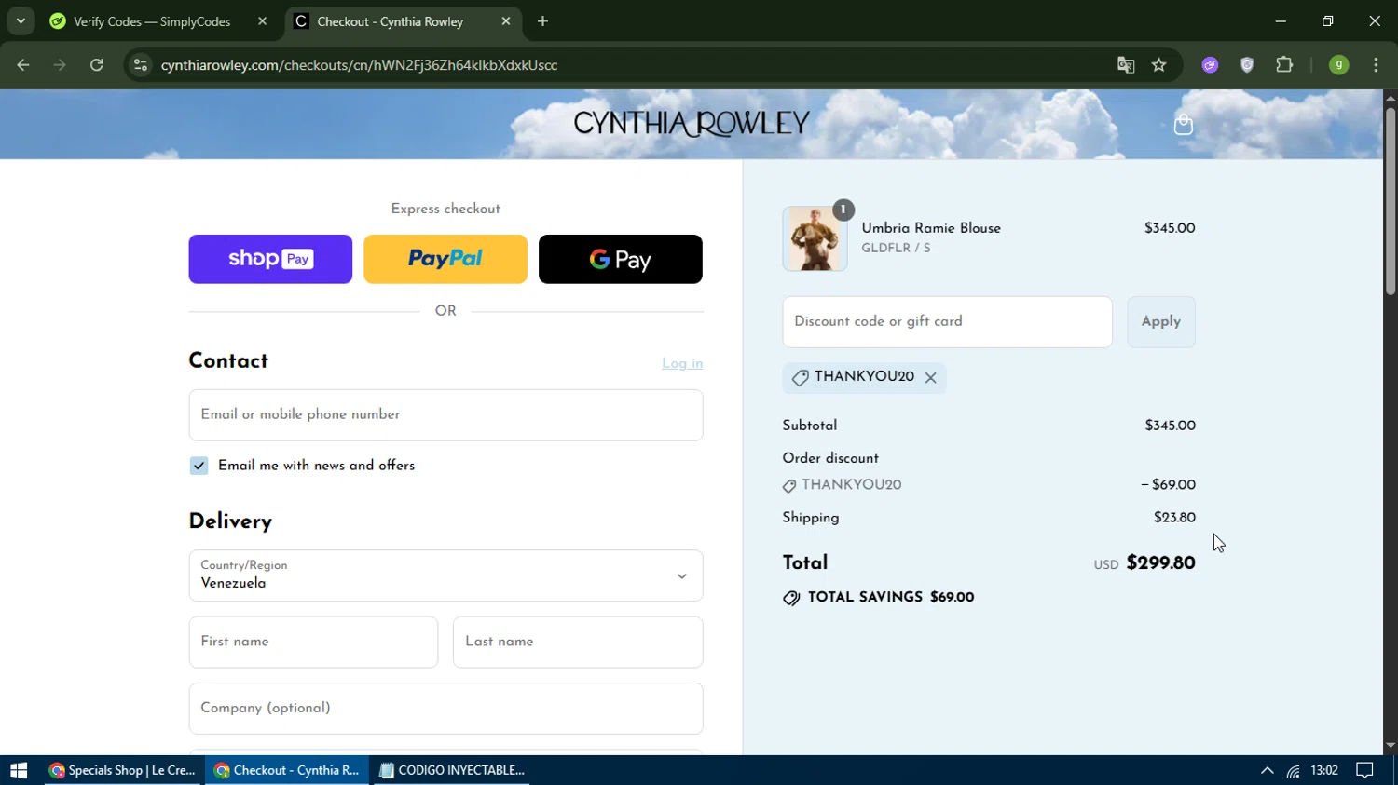The width and height of the screenshot is (1398, 785).
Task: Switch to Specials Shop Le Creuset taskbar window
Action: click(122, 770)
